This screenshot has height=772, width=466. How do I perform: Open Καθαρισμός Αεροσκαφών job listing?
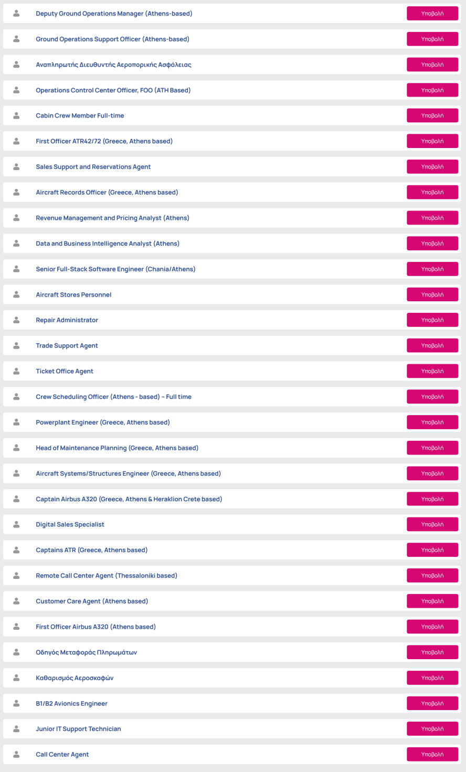click(x=75, y=678)
